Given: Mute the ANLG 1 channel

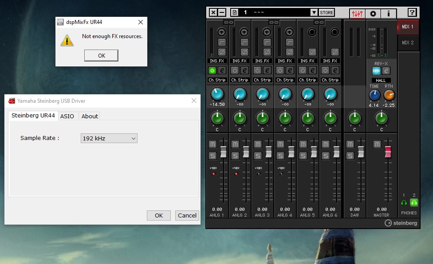Looking at the screenshot, I should (x=213, y=144).
